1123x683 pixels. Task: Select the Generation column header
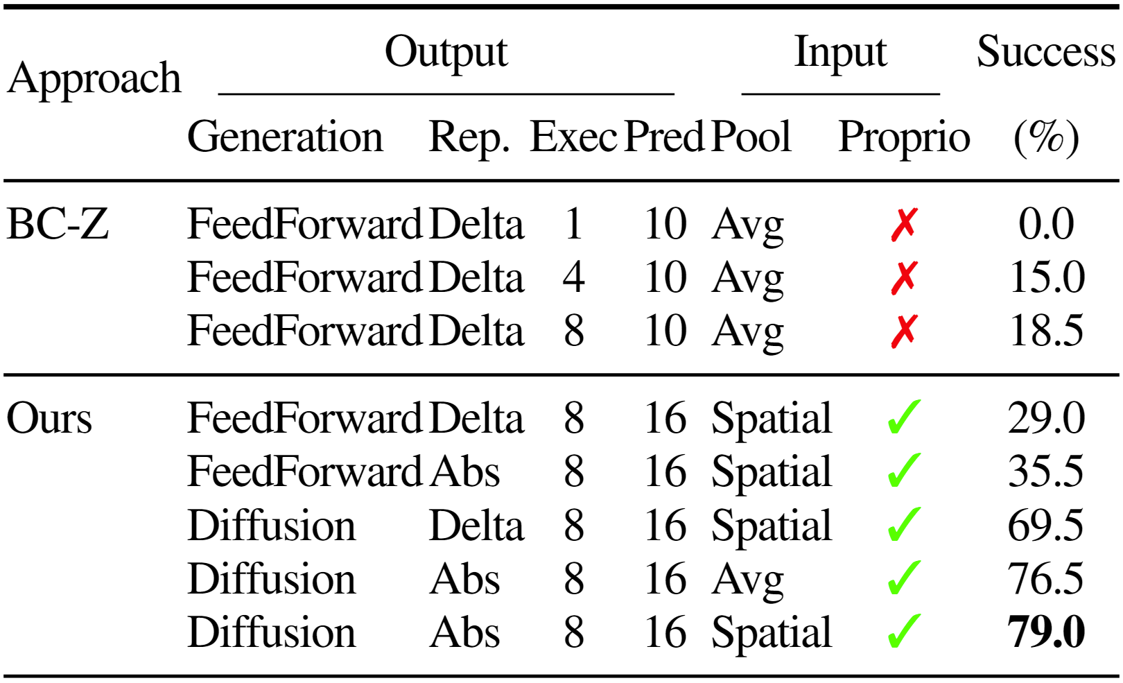[x=285, y=136]
